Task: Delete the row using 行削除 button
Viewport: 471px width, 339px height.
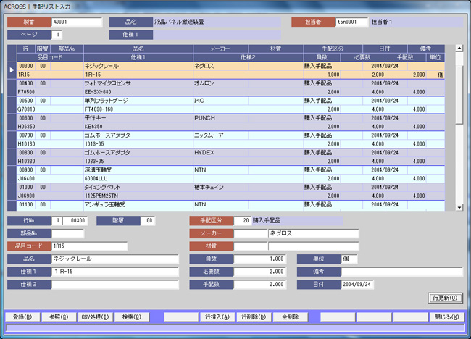Action: click(x=254, y=317)
